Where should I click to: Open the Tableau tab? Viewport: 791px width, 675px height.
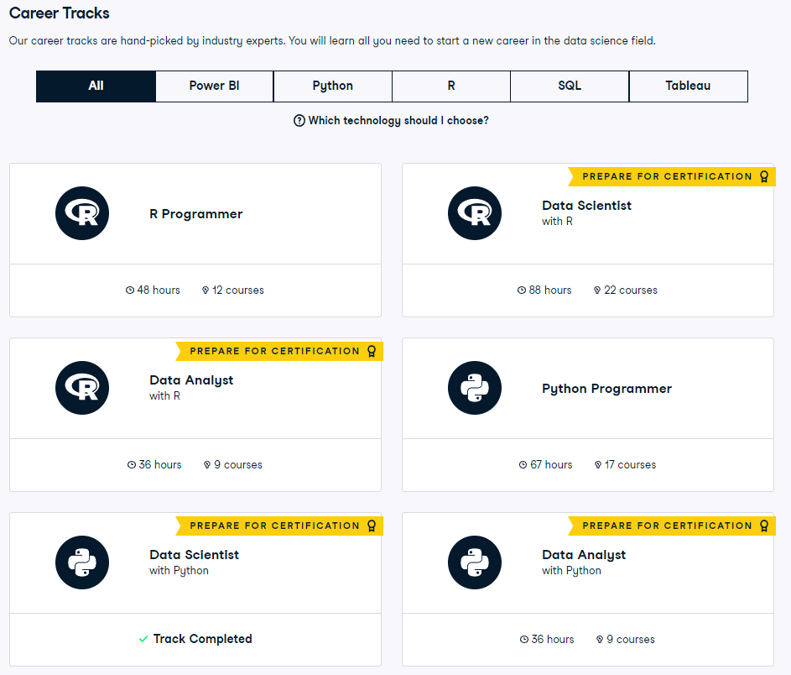[688, 86]
